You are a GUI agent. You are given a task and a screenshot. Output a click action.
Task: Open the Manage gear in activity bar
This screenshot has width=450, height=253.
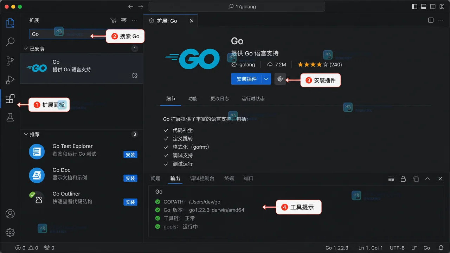coord(10,232)
